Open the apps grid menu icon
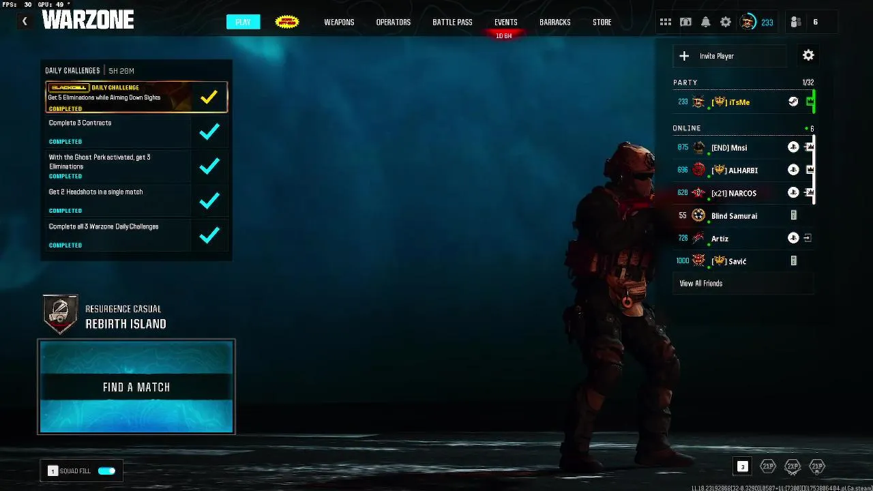 tap(665, 22)
